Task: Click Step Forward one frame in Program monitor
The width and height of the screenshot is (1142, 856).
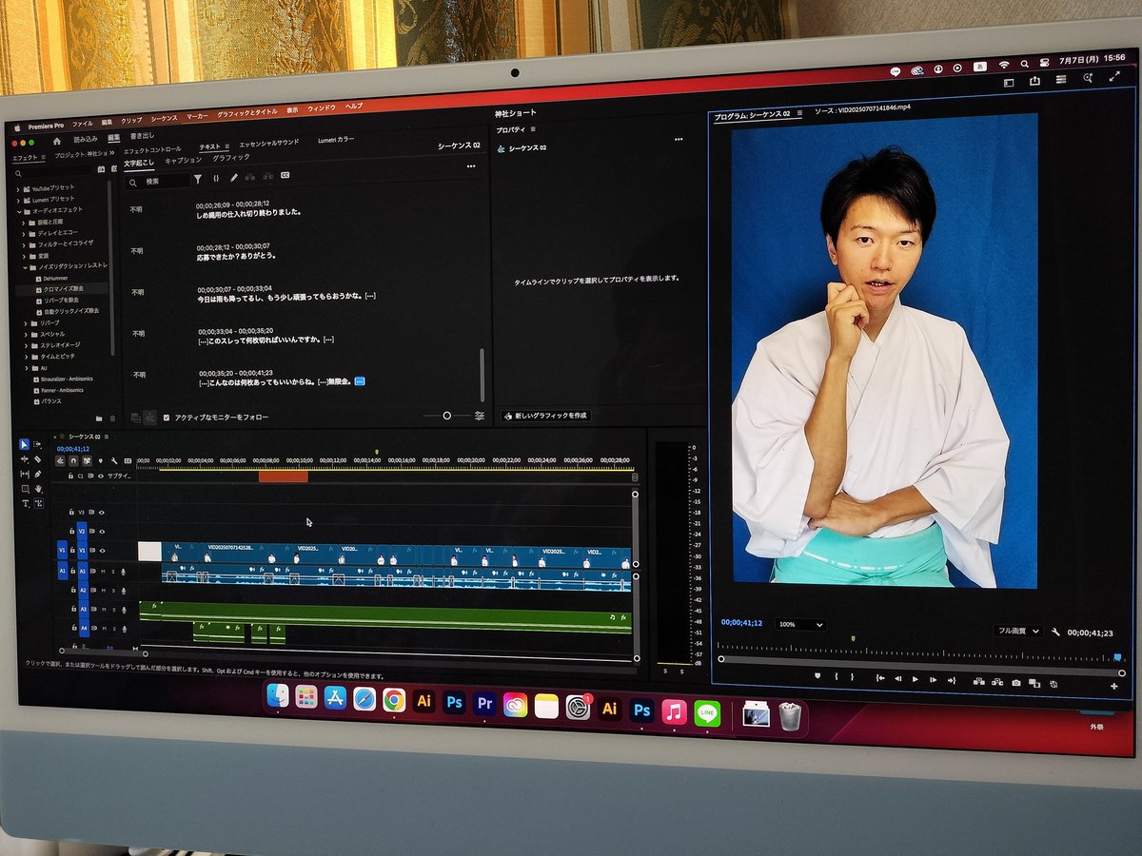Action: click(x=934, y=680)
